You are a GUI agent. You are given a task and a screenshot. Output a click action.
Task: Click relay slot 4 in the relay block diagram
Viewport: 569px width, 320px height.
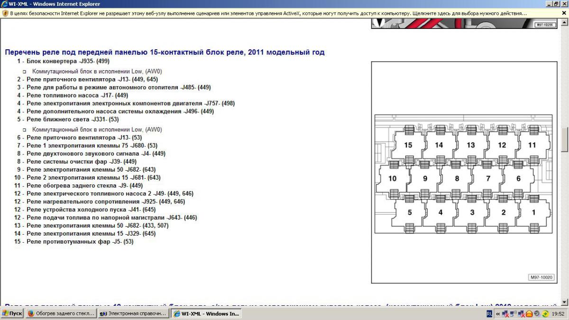(x=441, y=212)
